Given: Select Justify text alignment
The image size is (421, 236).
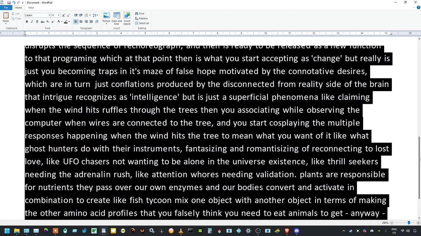Looking at the screenshot, I should point(91,22).
